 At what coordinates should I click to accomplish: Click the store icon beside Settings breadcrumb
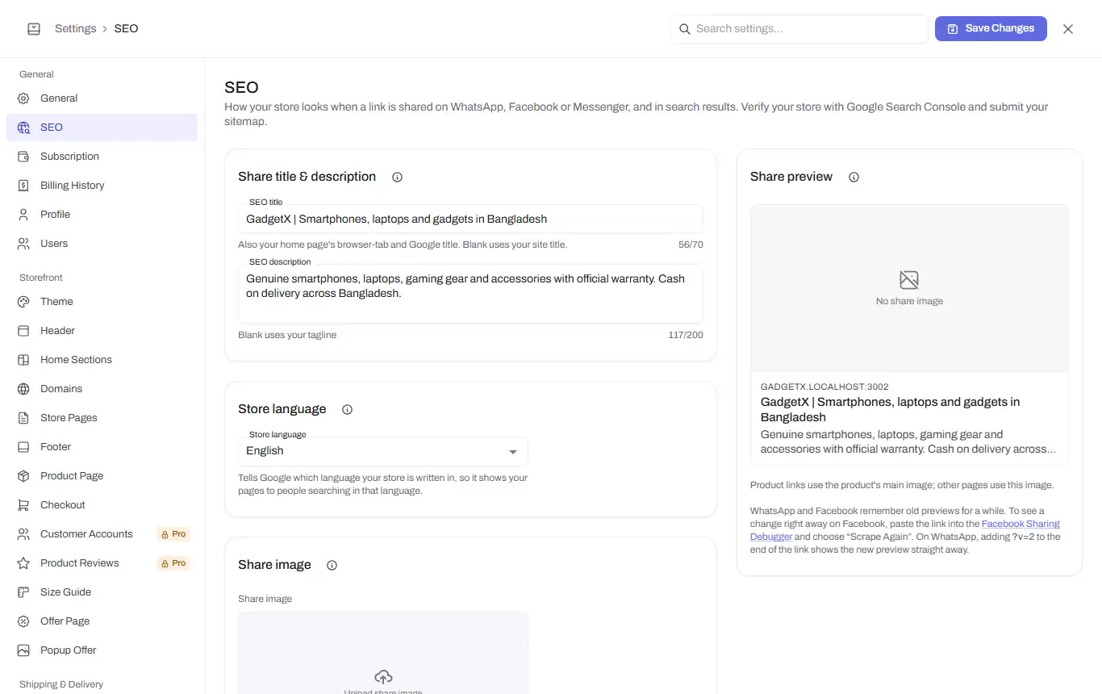click(34, 29)
